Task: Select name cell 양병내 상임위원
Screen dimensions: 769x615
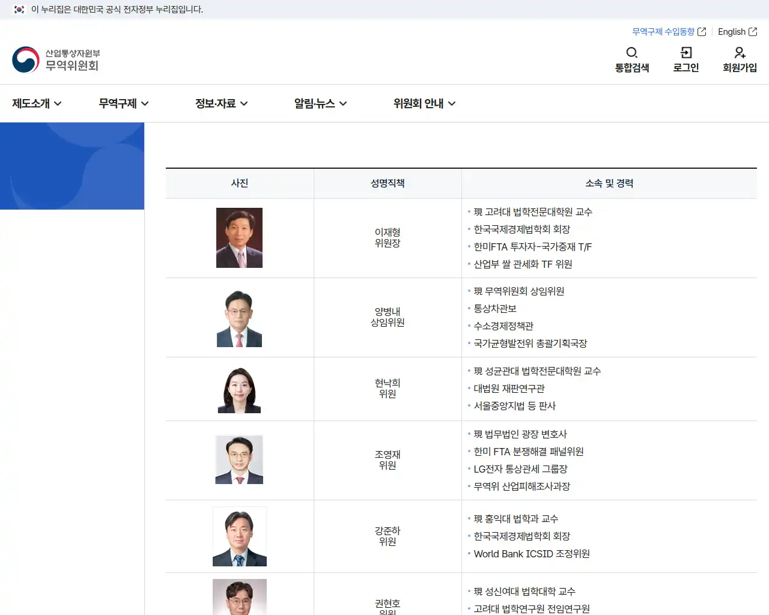Action: (x=388, y=317)
